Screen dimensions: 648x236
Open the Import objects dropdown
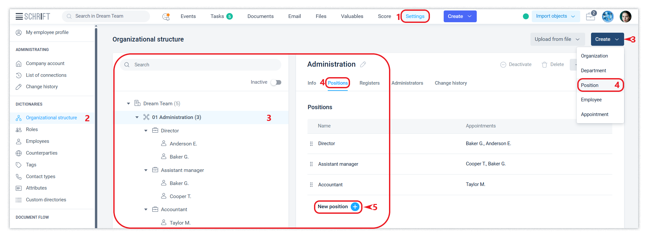coord(555,16)
